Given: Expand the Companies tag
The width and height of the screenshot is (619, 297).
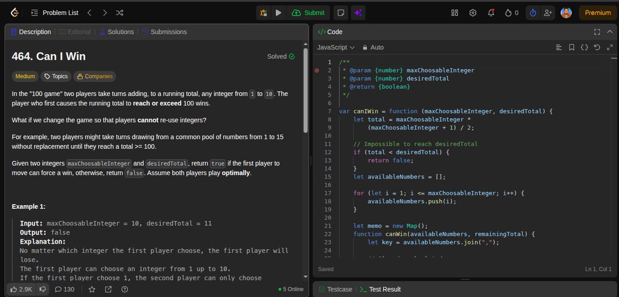Looking at the screenshot, I should [94, 76].
